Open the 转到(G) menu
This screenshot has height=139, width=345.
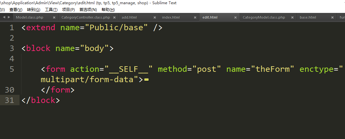tap(34, 10)
